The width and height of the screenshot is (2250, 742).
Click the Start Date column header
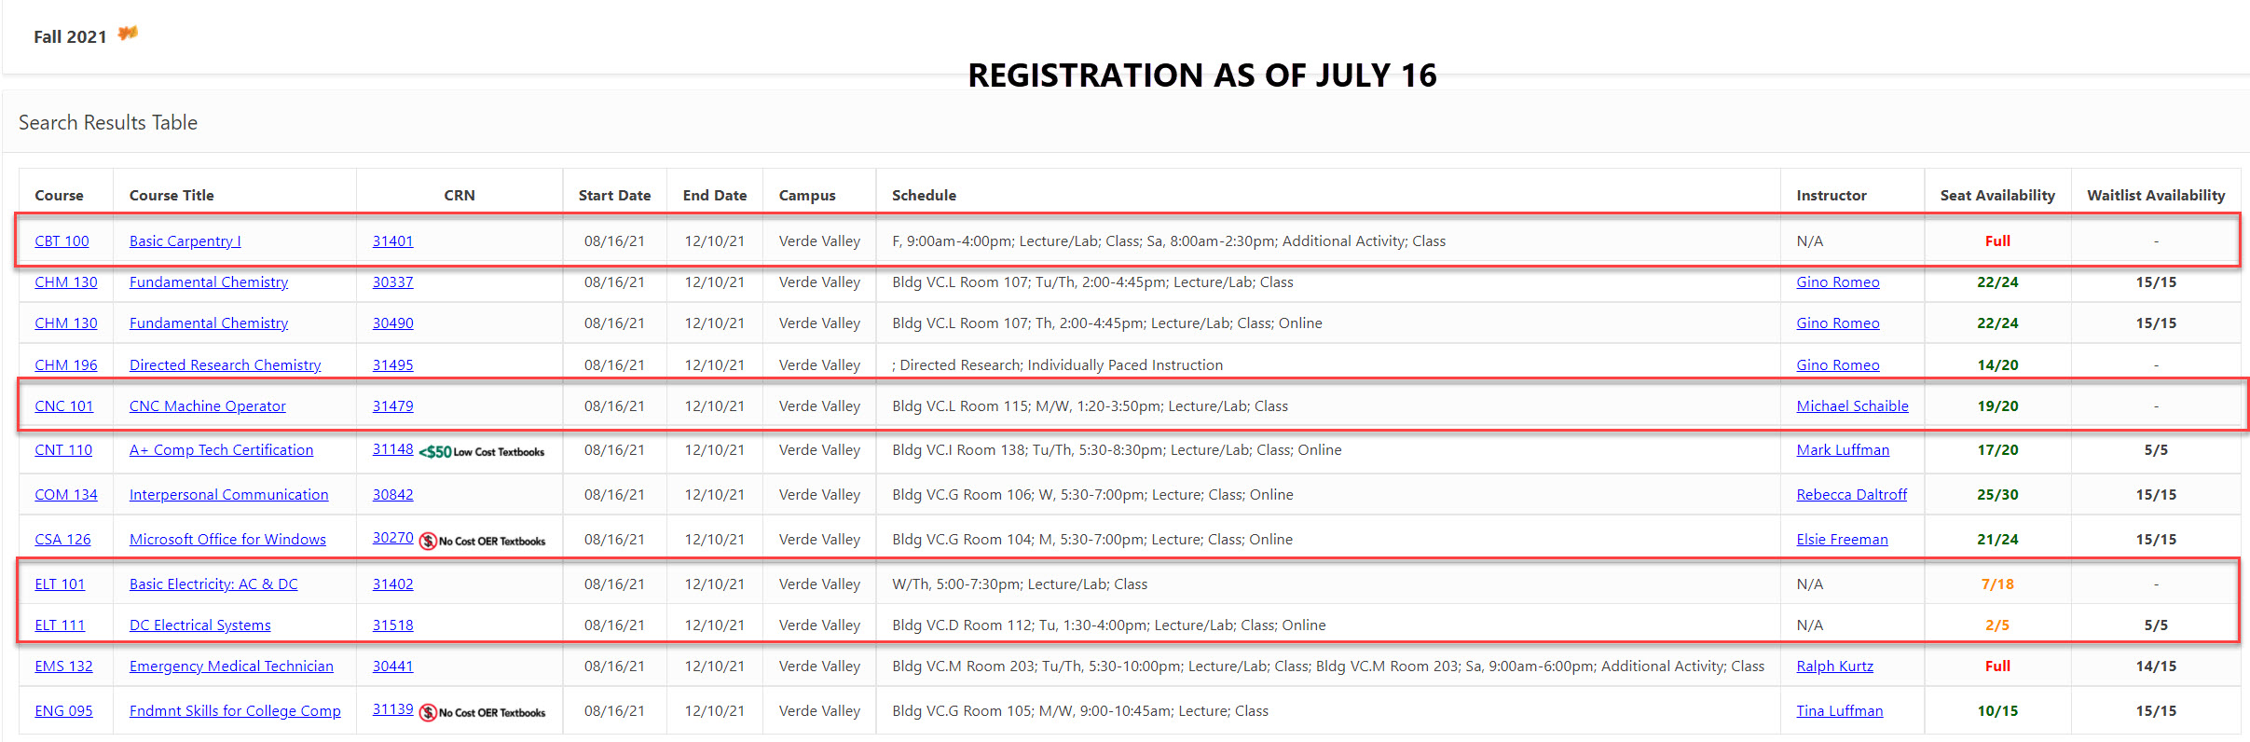coord(614,195)
